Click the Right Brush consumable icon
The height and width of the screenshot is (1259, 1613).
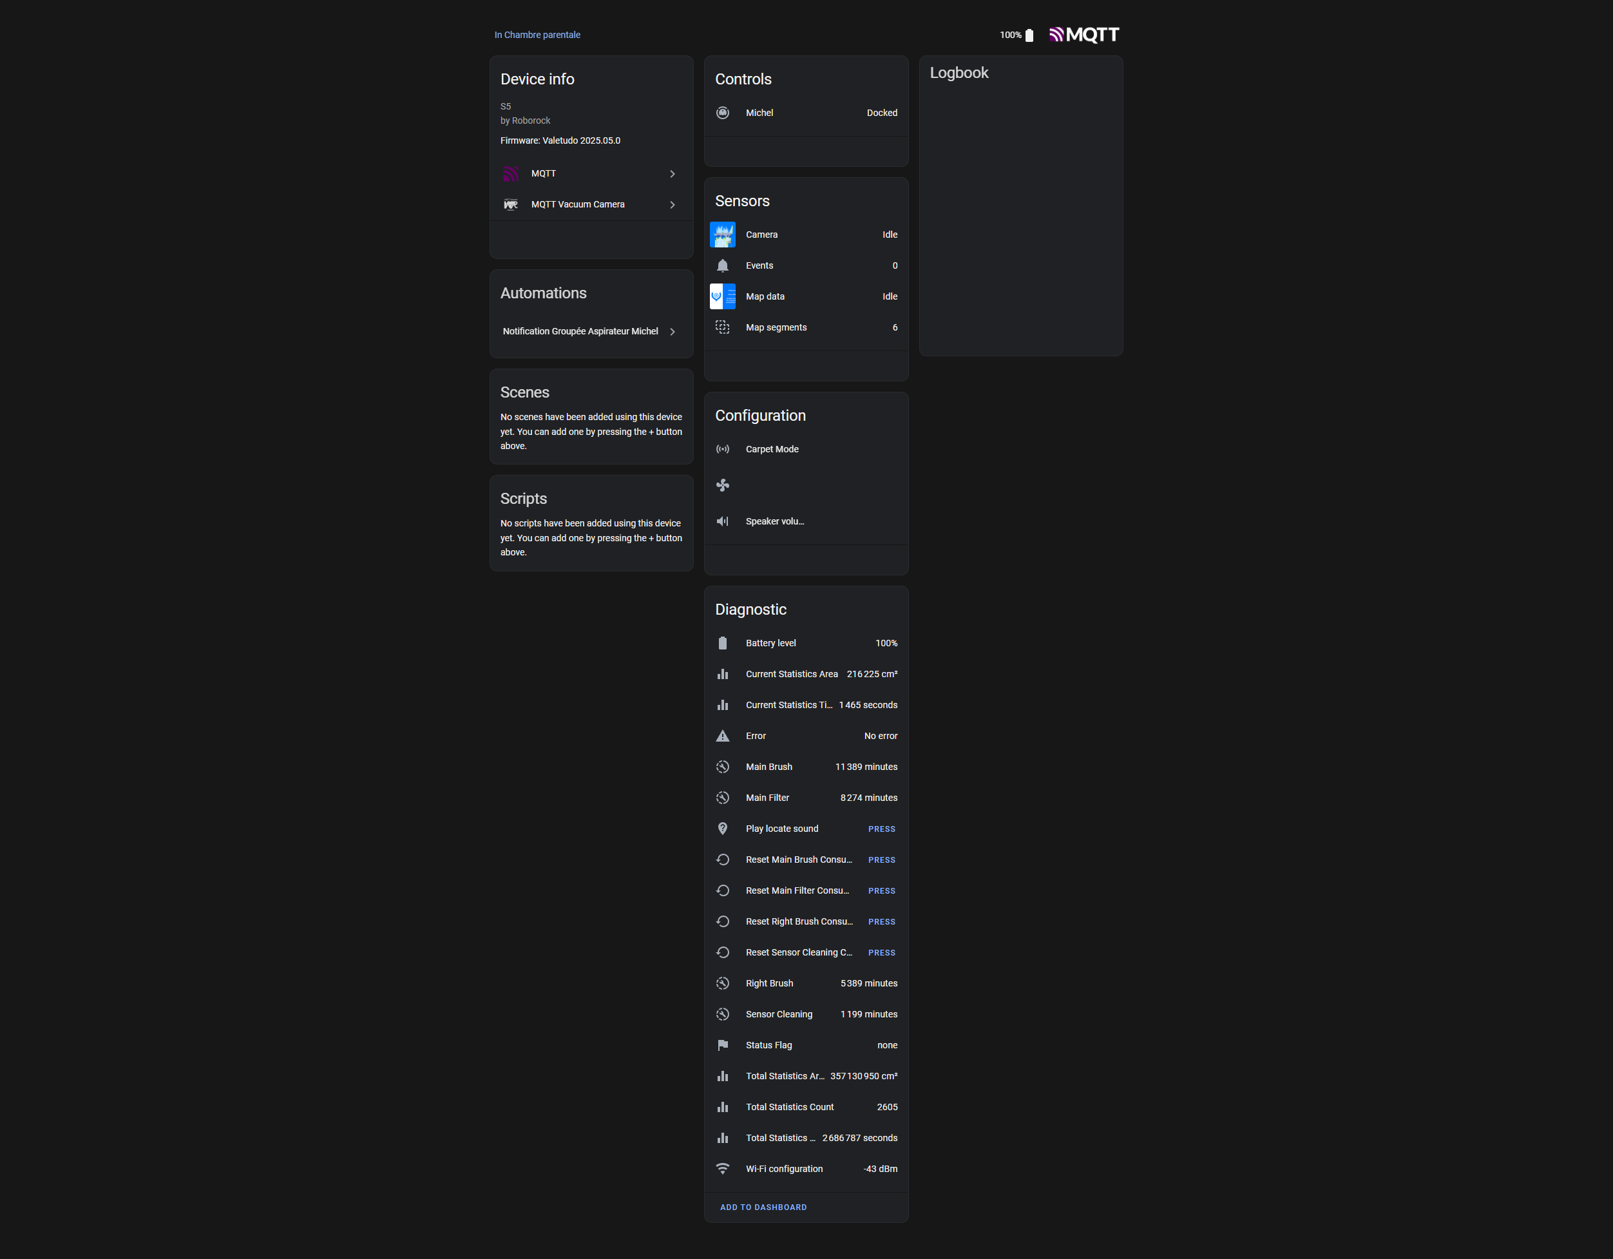coord(722,984)
